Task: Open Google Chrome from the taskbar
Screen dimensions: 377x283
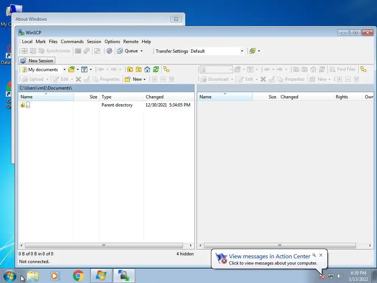Action: (78, 276)
